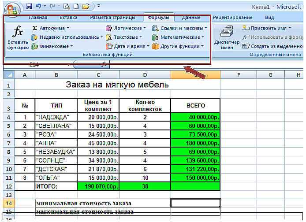The height and width of the screenshot is (222, 306).
Task: Select column A header
Action: pyautogui.click(x=25, y=75)
